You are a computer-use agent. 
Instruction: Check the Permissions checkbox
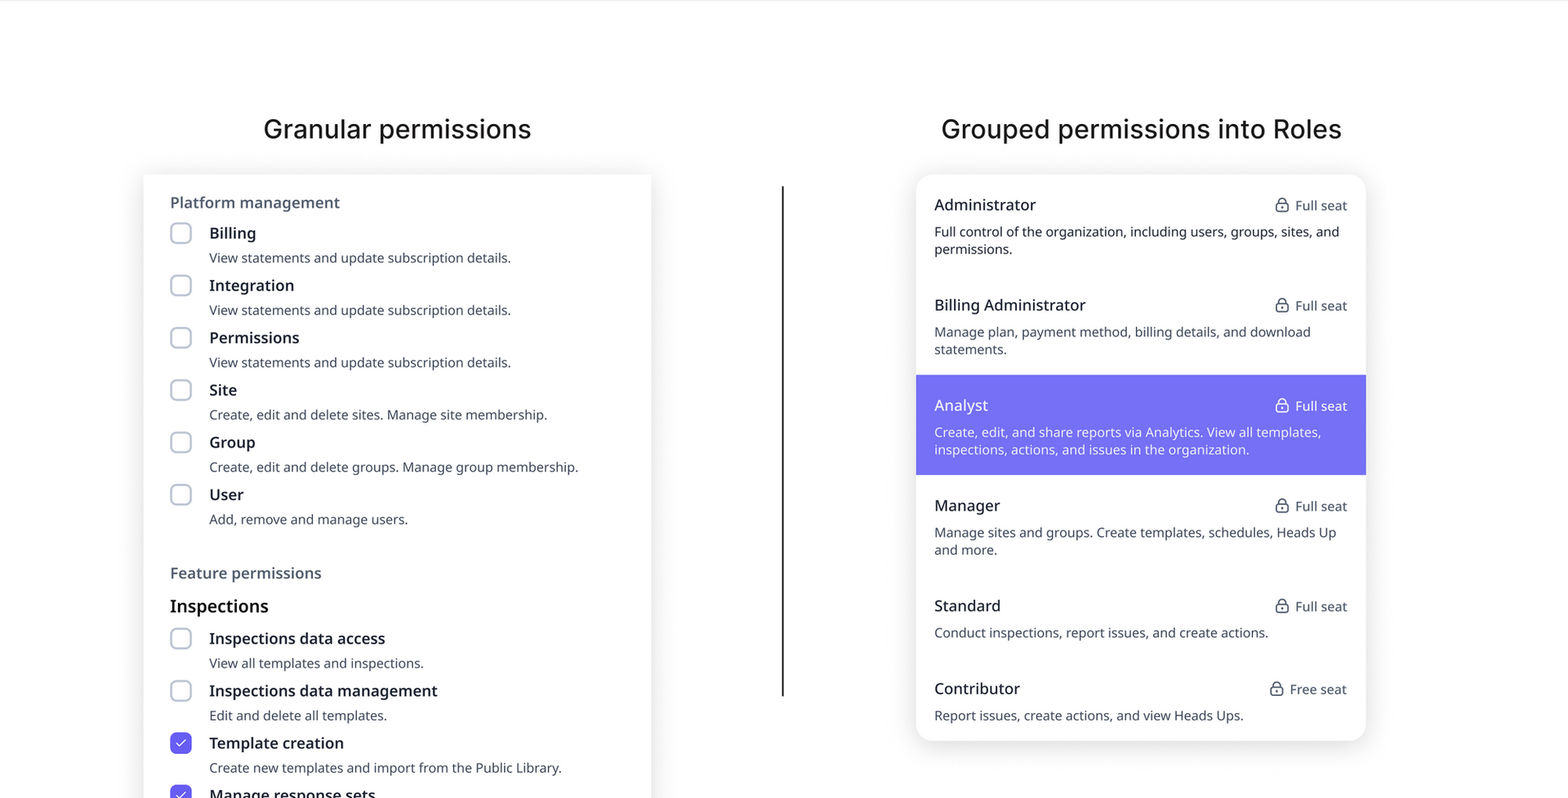coord(181,338)
